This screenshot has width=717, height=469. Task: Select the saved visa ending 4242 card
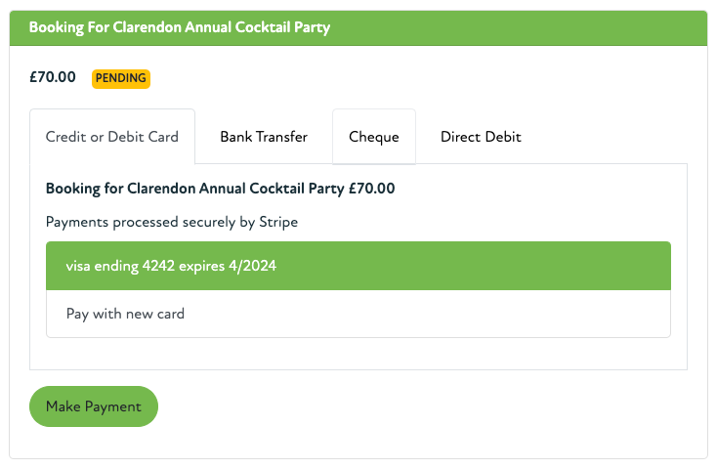(x=358, y=266)
